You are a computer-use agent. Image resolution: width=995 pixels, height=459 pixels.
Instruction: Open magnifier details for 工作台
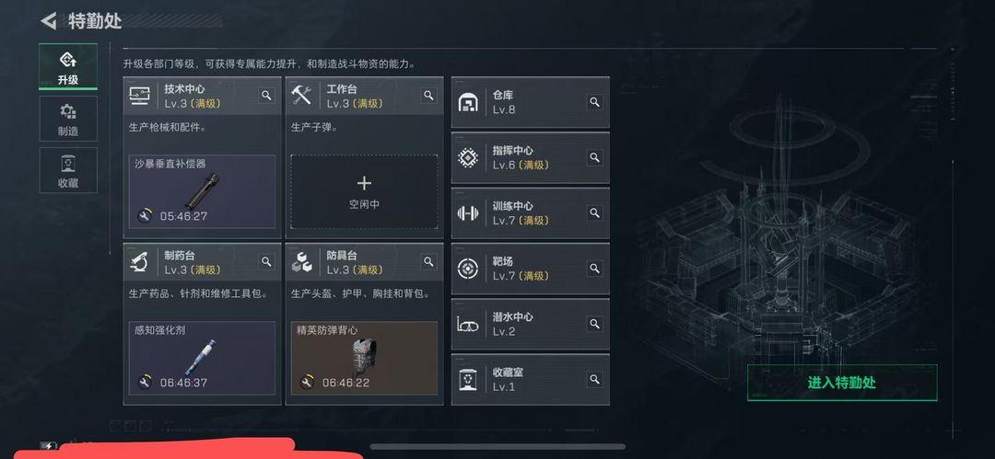pyautogui.click(x=429, y=96)
